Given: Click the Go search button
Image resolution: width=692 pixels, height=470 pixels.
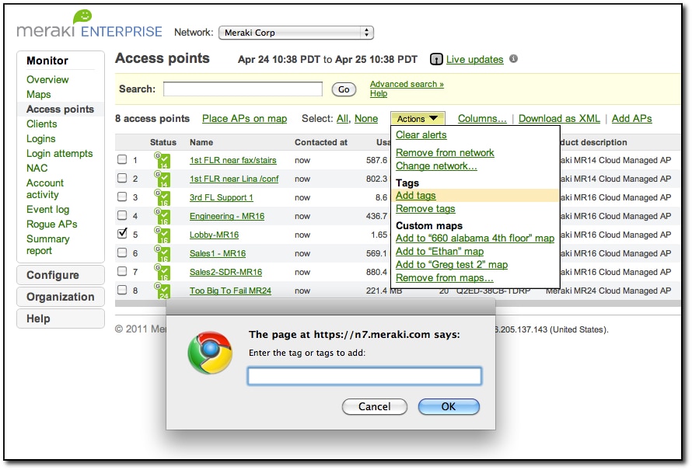Looking at the screenshot, I should (344, 89).
